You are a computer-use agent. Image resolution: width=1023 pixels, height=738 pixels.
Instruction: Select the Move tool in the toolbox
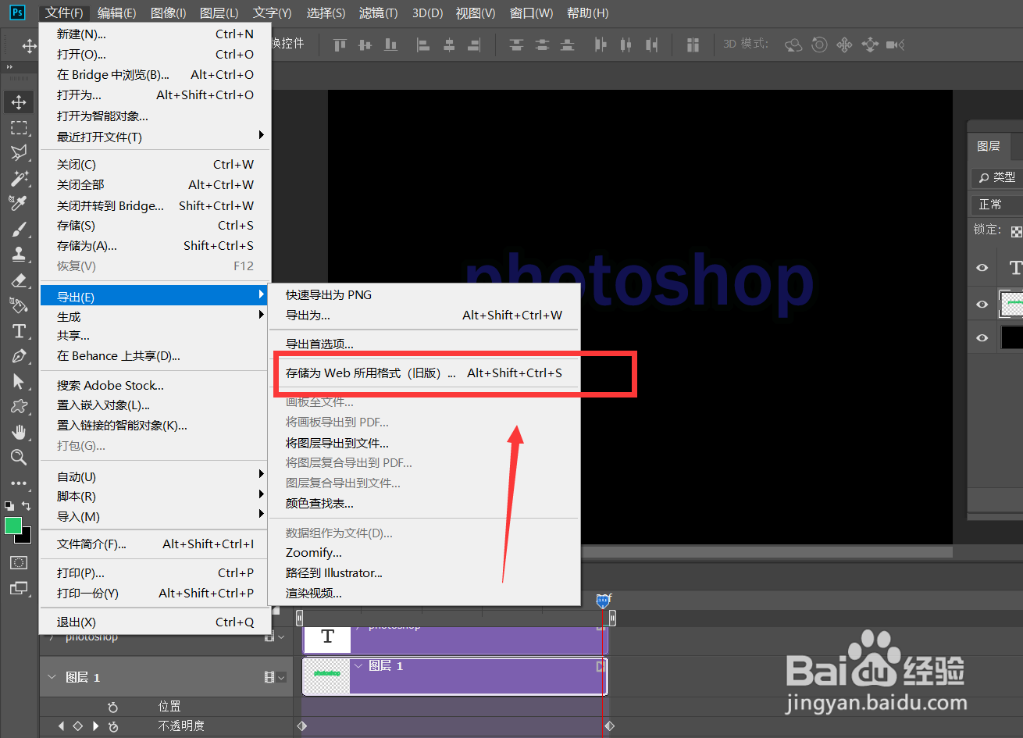(19, 102)
